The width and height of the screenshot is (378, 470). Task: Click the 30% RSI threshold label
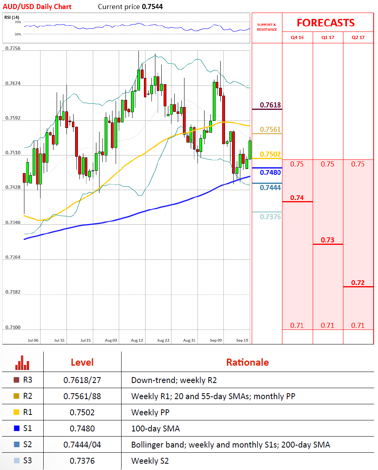tap(18, 34)
